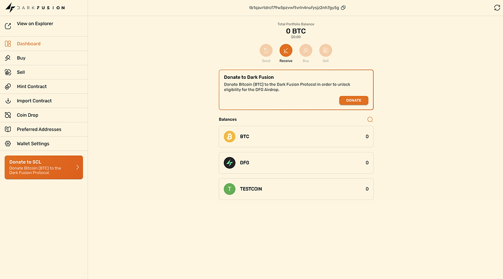Image resolution: width=503 pixels, height=279 pixels.
Task: Open the Coin Drop page
Action: click(x=28, y=115)
